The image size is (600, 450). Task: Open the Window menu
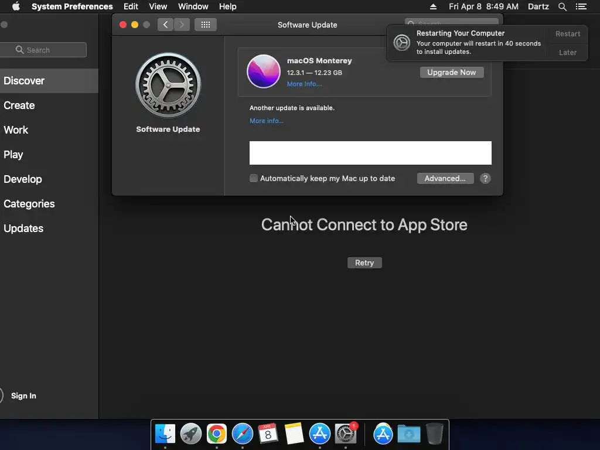click(x=193, y=6)
